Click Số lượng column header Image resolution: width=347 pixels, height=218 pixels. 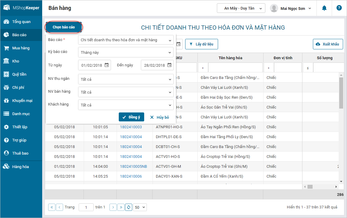tap(325, 58)
